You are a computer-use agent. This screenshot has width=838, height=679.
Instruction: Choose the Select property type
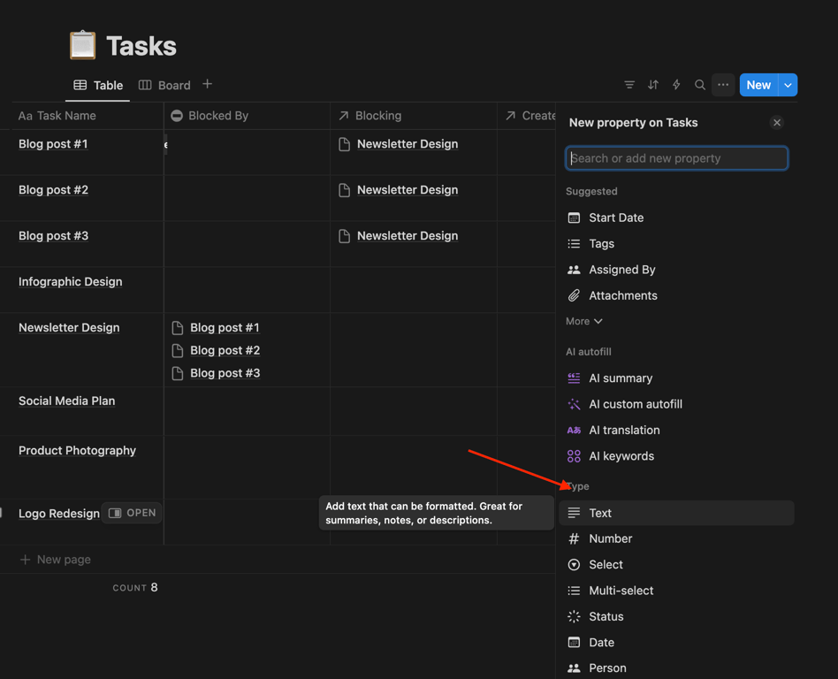[606, 564]
